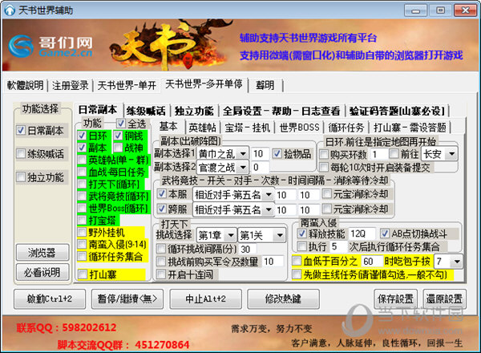Open 验证码答题[山寨必设] tab
The height and width of the screenshot is (353, 481).
click(397, 111)
